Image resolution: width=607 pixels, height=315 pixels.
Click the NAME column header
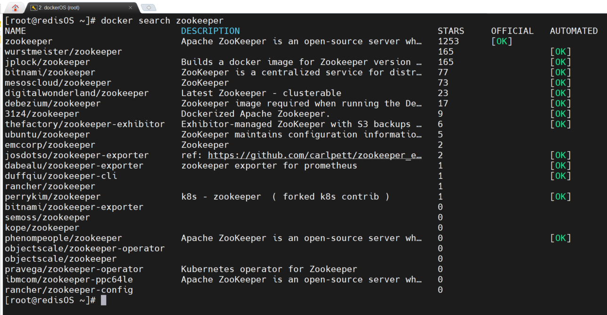(15, 31)
